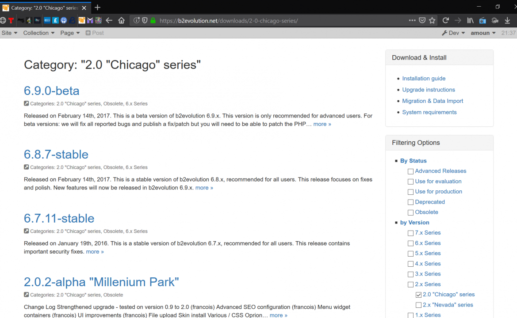Open the purple M bookmark icon

(90, 20)
